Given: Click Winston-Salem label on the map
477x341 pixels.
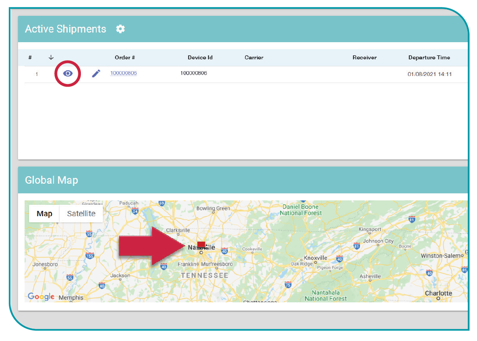Looking at the screenshot, I should point(441,256).
